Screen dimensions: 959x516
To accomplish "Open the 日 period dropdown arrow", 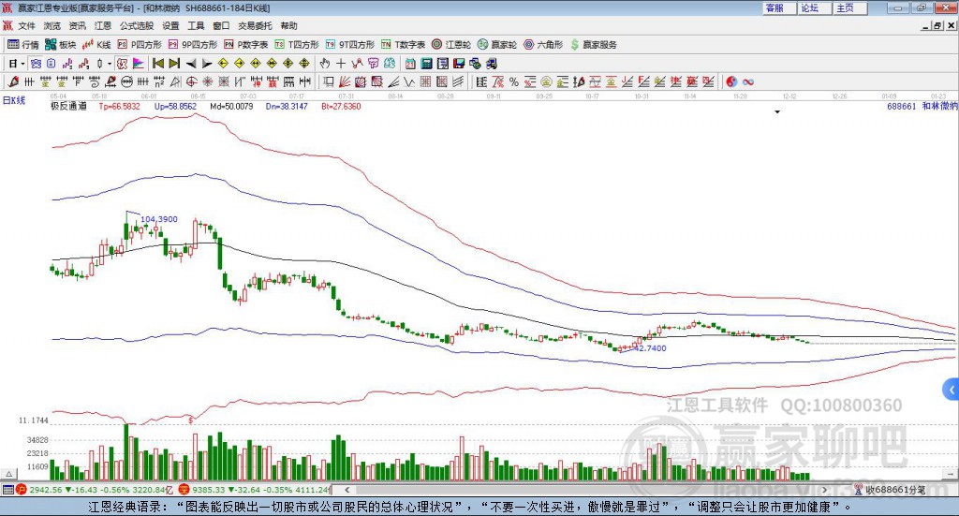I will (22, 64).
